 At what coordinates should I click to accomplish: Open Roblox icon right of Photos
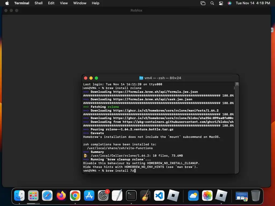[221, 196]
